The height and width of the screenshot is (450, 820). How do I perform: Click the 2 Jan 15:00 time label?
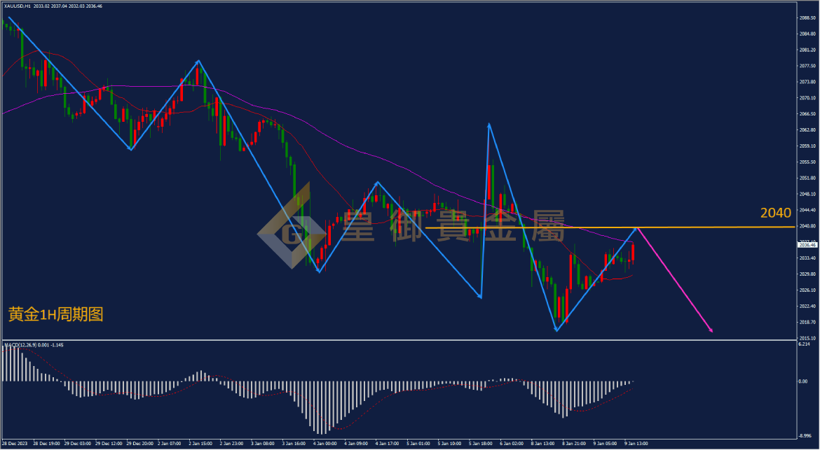tap(201, 444)
